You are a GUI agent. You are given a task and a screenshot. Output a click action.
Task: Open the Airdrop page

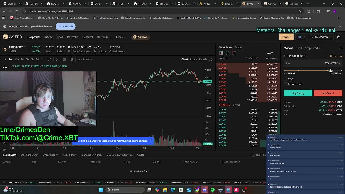(140, 37)
